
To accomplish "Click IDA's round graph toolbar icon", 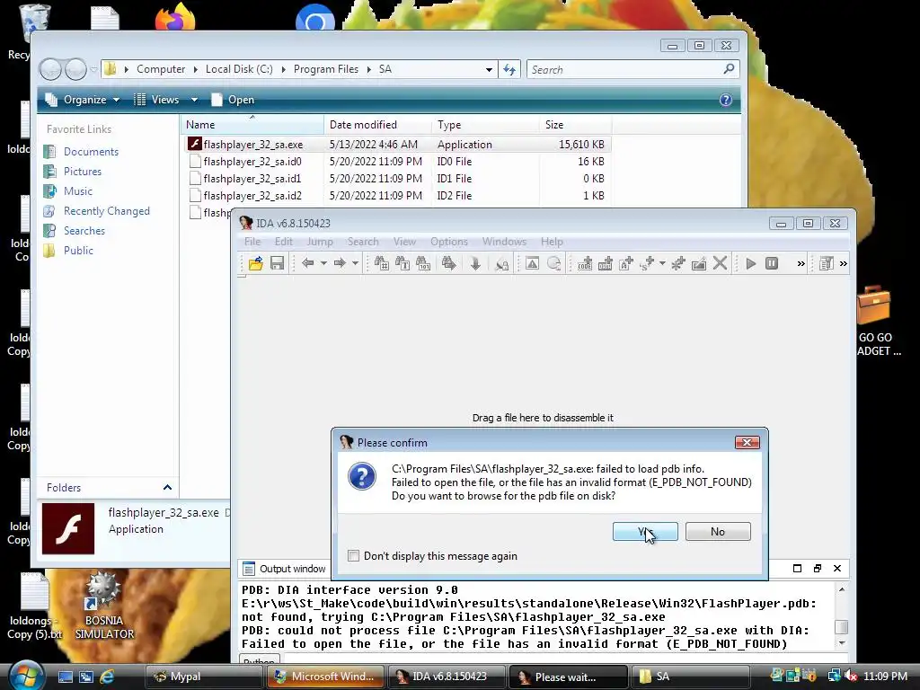I will pos(553,263).
